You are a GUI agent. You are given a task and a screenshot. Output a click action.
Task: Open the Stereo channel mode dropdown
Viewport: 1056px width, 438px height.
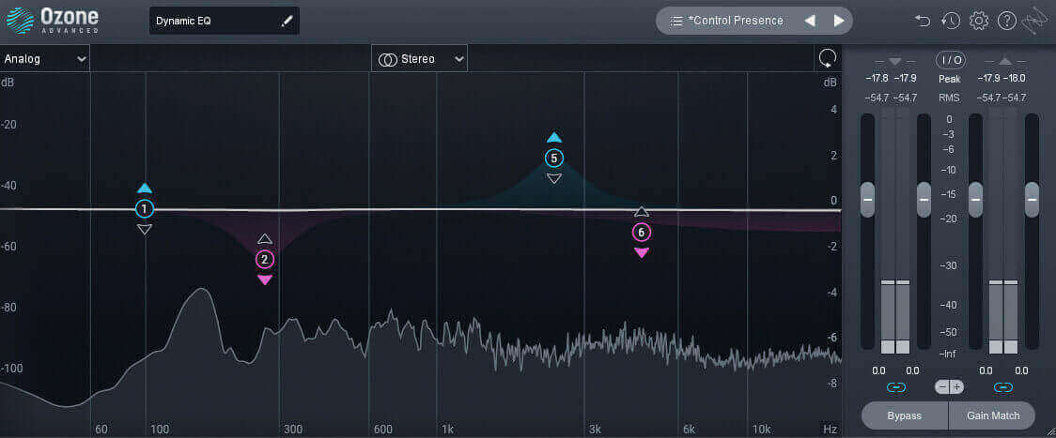[419, 59]
